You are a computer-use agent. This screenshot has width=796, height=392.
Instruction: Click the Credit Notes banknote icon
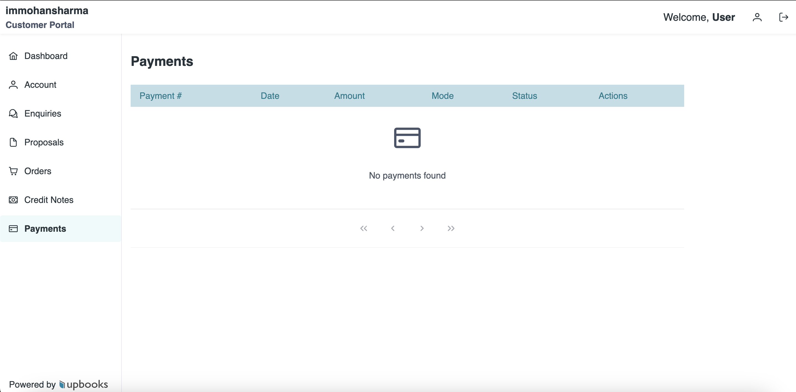tap(13, 200)
